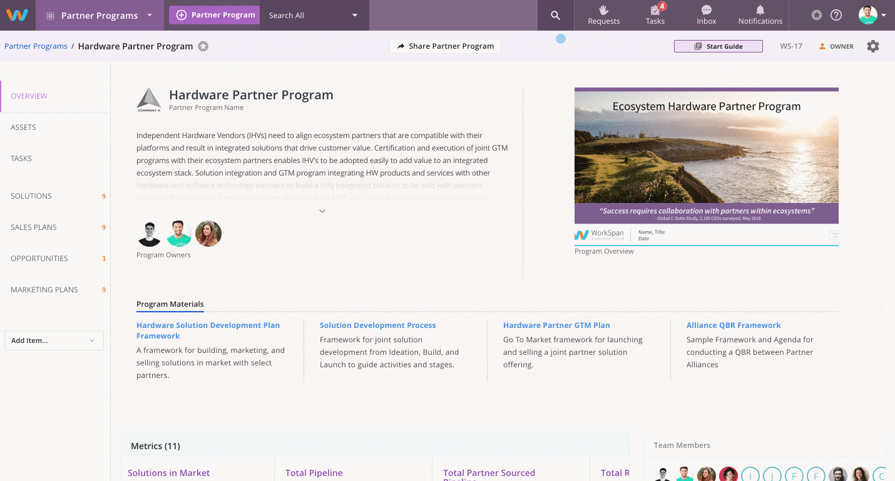Click the first program owner avatar

(x=149, y=234)
